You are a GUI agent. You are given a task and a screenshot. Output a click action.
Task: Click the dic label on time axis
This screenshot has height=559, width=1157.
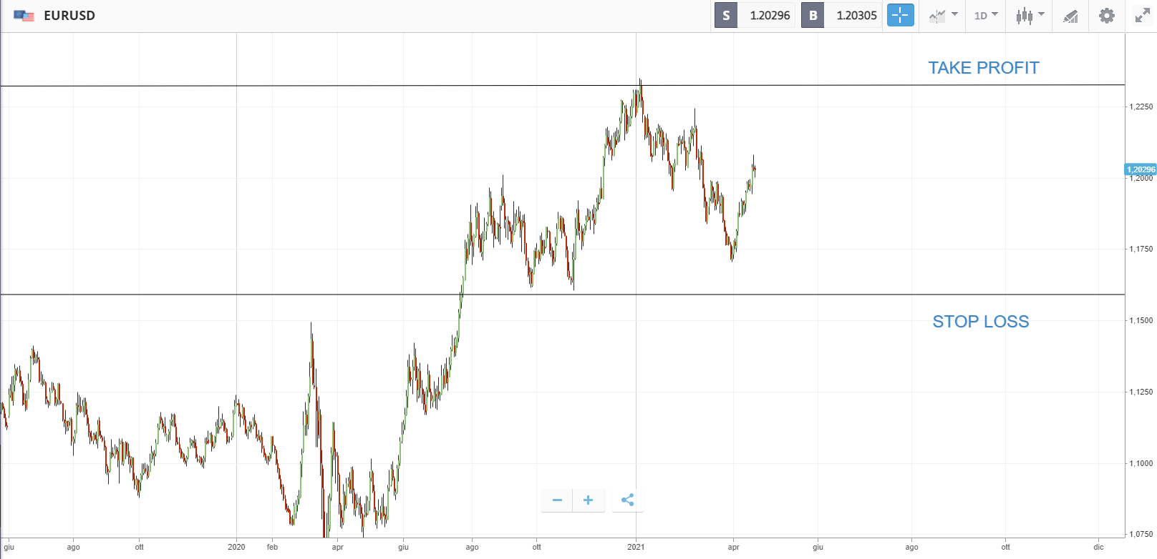(x=1098, y=547)
